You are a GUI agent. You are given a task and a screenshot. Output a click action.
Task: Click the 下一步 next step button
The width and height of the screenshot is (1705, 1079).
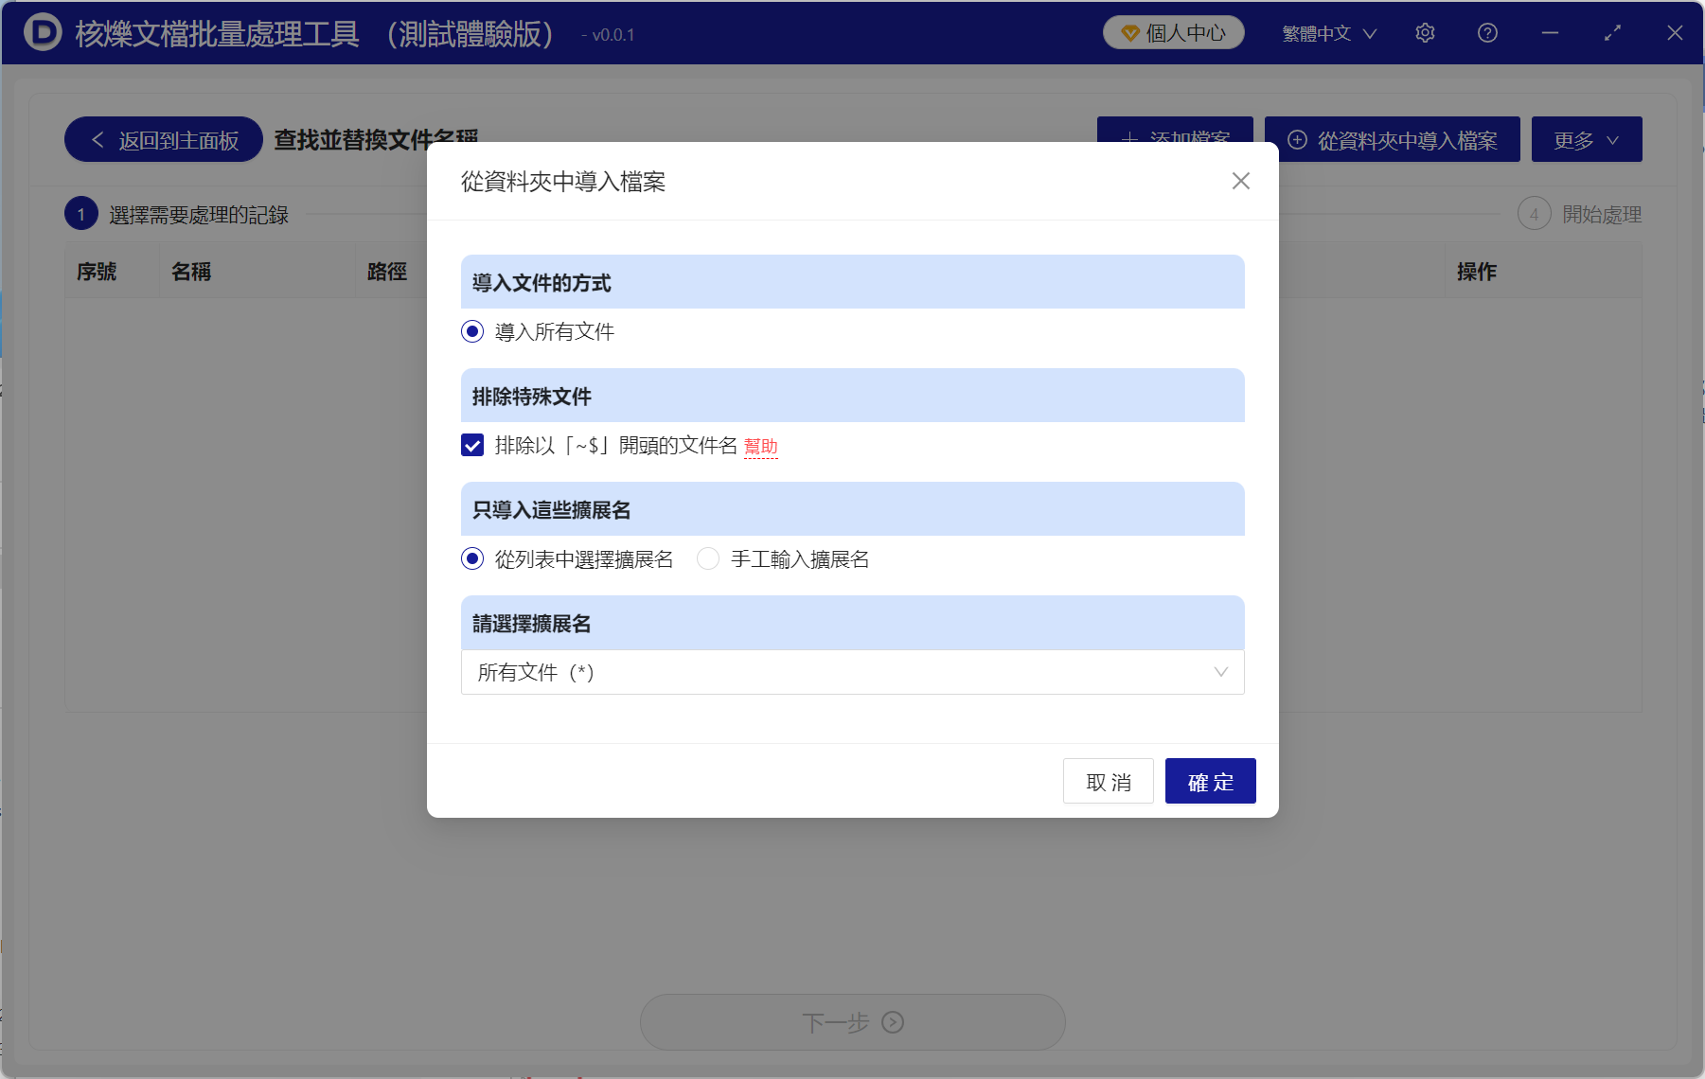852,1022
